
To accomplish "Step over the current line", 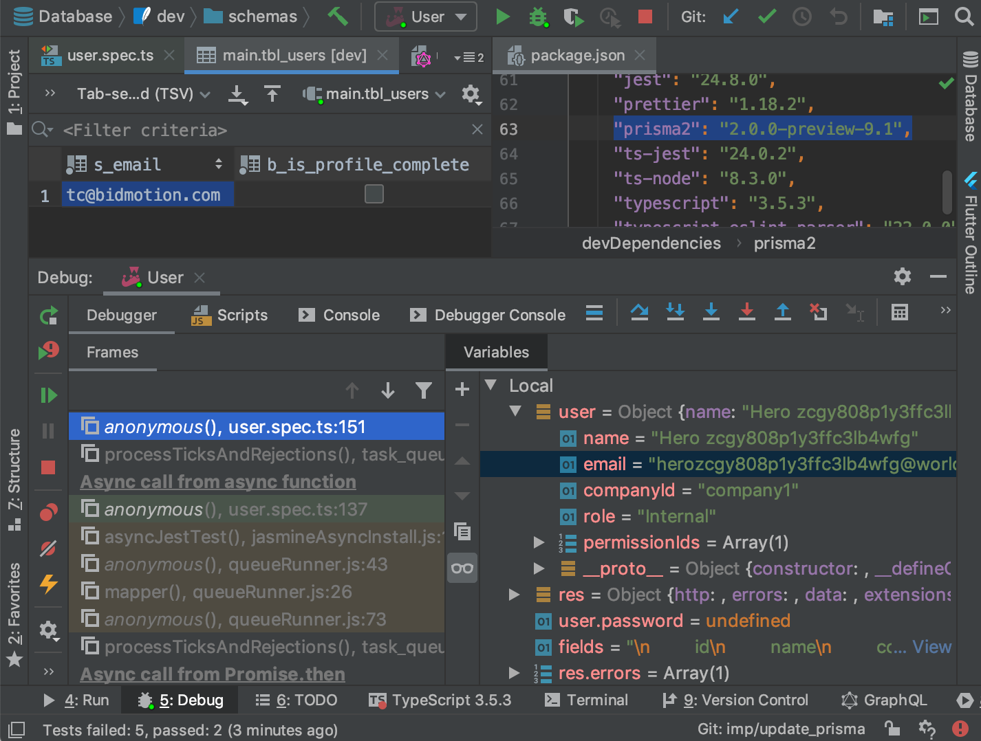I will [x=639, y=312].
